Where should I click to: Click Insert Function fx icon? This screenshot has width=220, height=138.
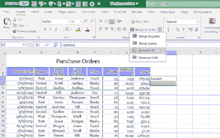tap(55, 45)
